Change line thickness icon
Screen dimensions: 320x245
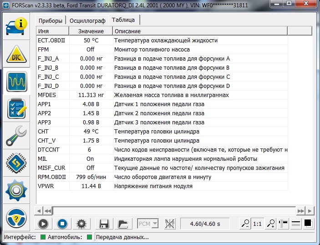coord(296,224)
